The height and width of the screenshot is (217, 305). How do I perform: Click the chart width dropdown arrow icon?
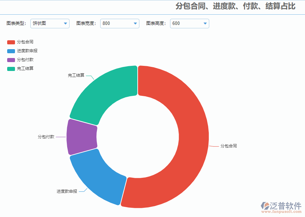pyautogui.click(x=136, y=24)
